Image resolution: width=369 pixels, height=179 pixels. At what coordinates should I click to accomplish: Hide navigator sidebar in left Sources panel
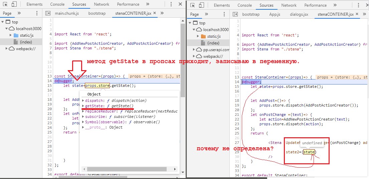pyautogui.click(x=48, y=13)
